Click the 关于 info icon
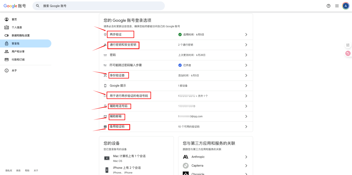The image size is (352, 175). (x=7, y=71)
